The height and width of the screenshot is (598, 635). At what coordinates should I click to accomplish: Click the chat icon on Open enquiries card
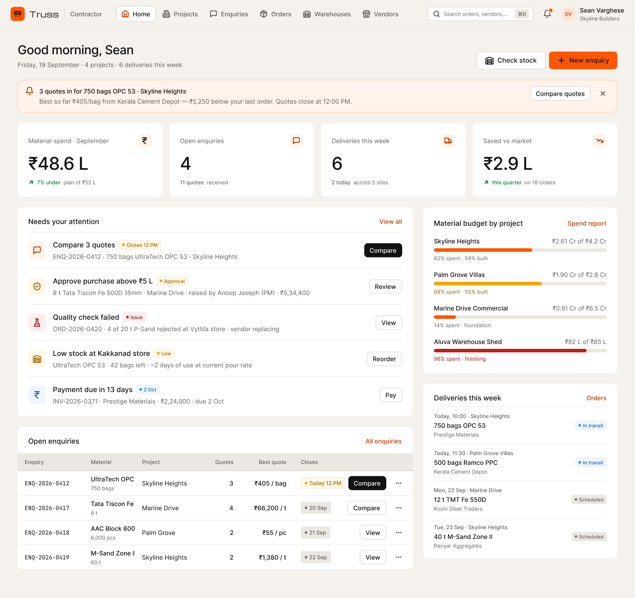[296, 141]
